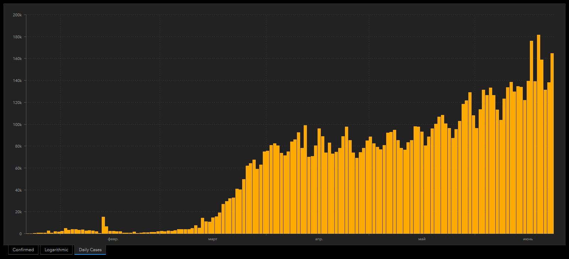Viewport: 569px width, 259px height.
Task: Click the 200k y-axis label
Action: click(x=17, y=15)
